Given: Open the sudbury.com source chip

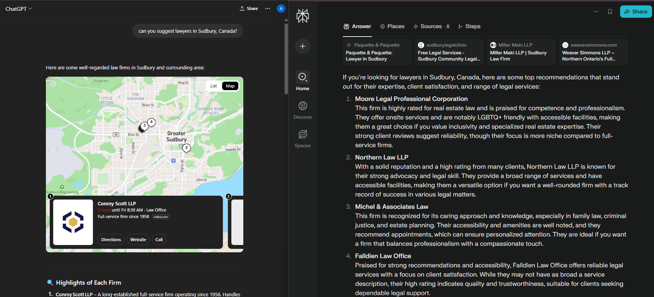Looking at the screenshot, I should 161,217.
